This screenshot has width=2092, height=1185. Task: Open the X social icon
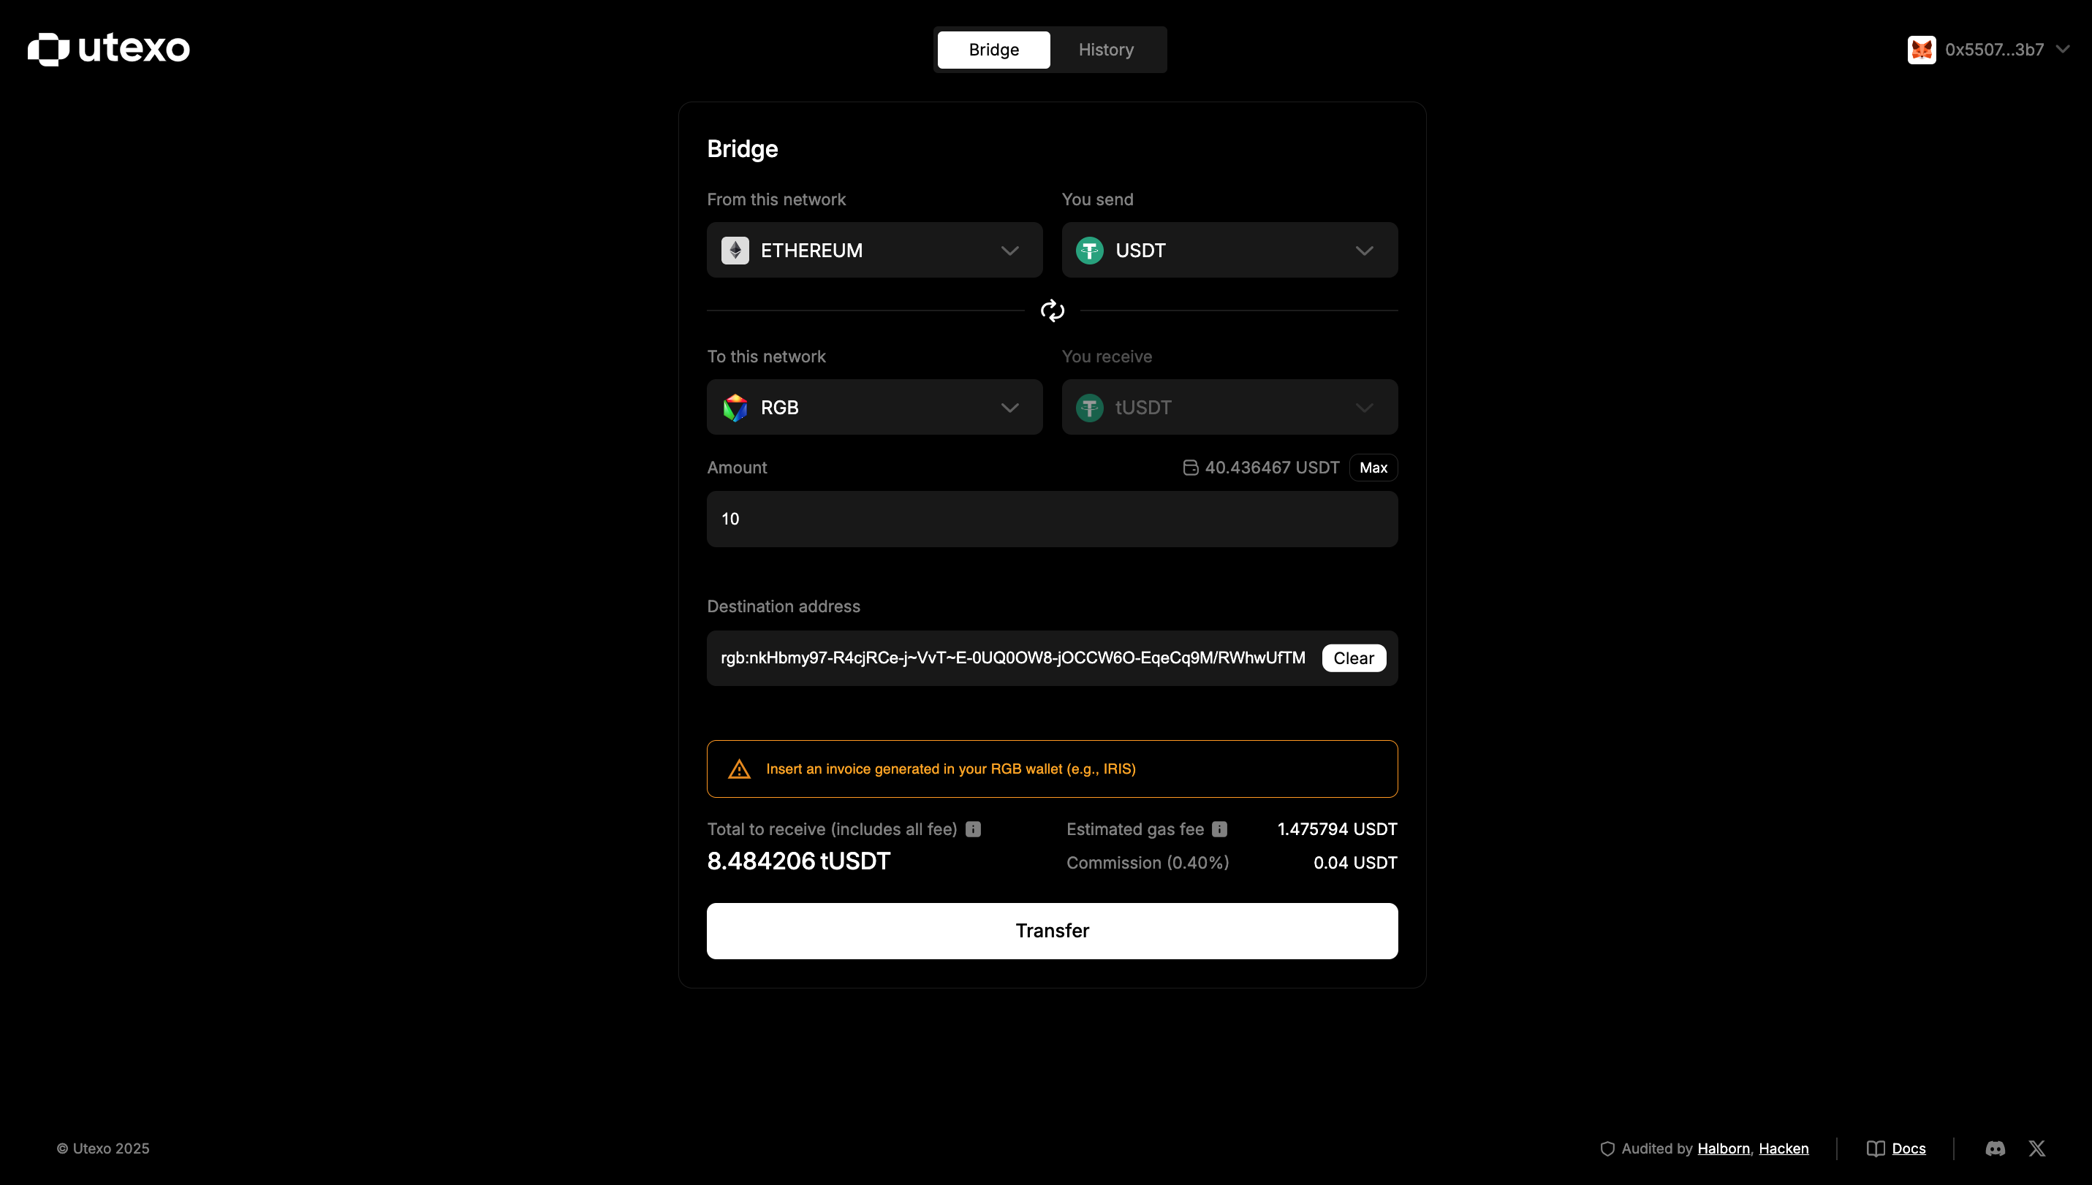[x=2036, y=1148]
